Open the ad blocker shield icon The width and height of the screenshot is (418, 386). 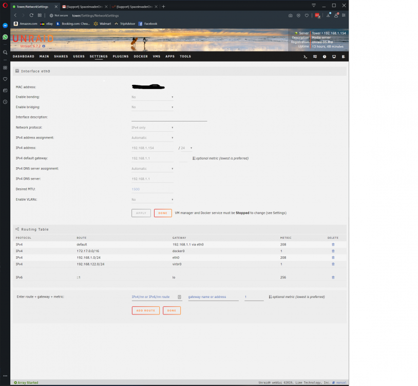[x=298, y=15]
